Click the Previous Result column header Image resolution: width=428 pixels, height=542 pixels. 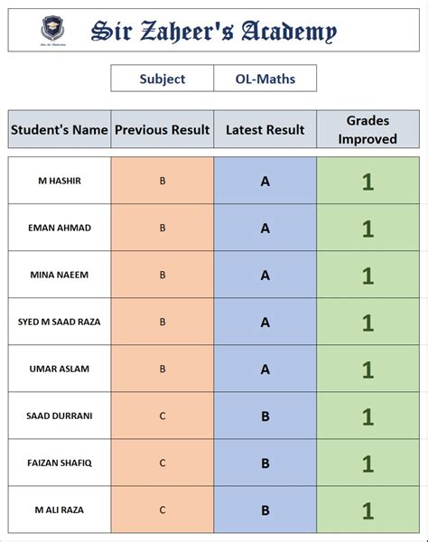(x=163, y=129)
